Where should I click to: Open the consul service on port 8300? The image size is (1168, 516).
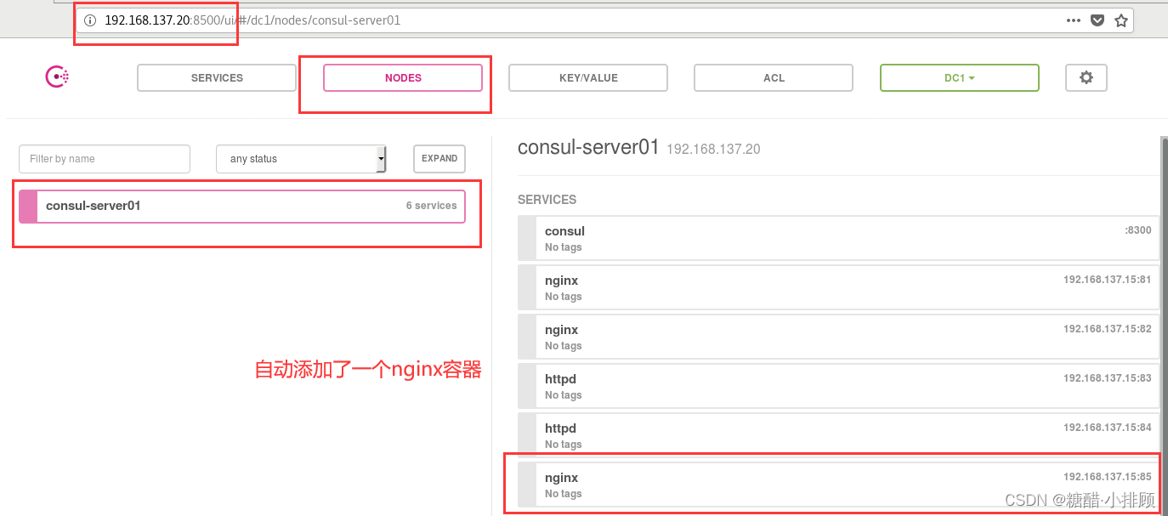(838, 238)
